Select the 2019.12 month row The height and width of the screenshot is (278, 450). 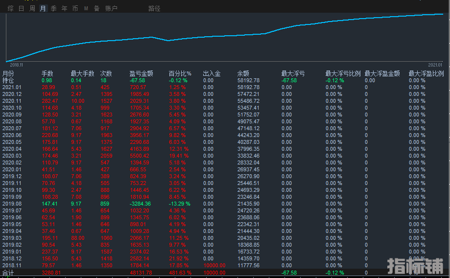pyautogui.click(x=225, y=176)
